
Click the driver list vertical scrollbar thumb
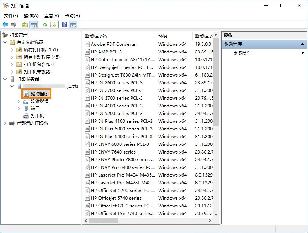[216, 82]
